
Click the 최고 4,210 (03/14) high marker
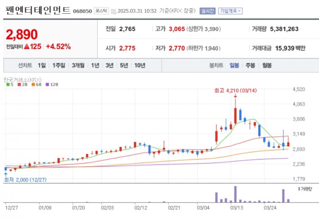(235, 91)
